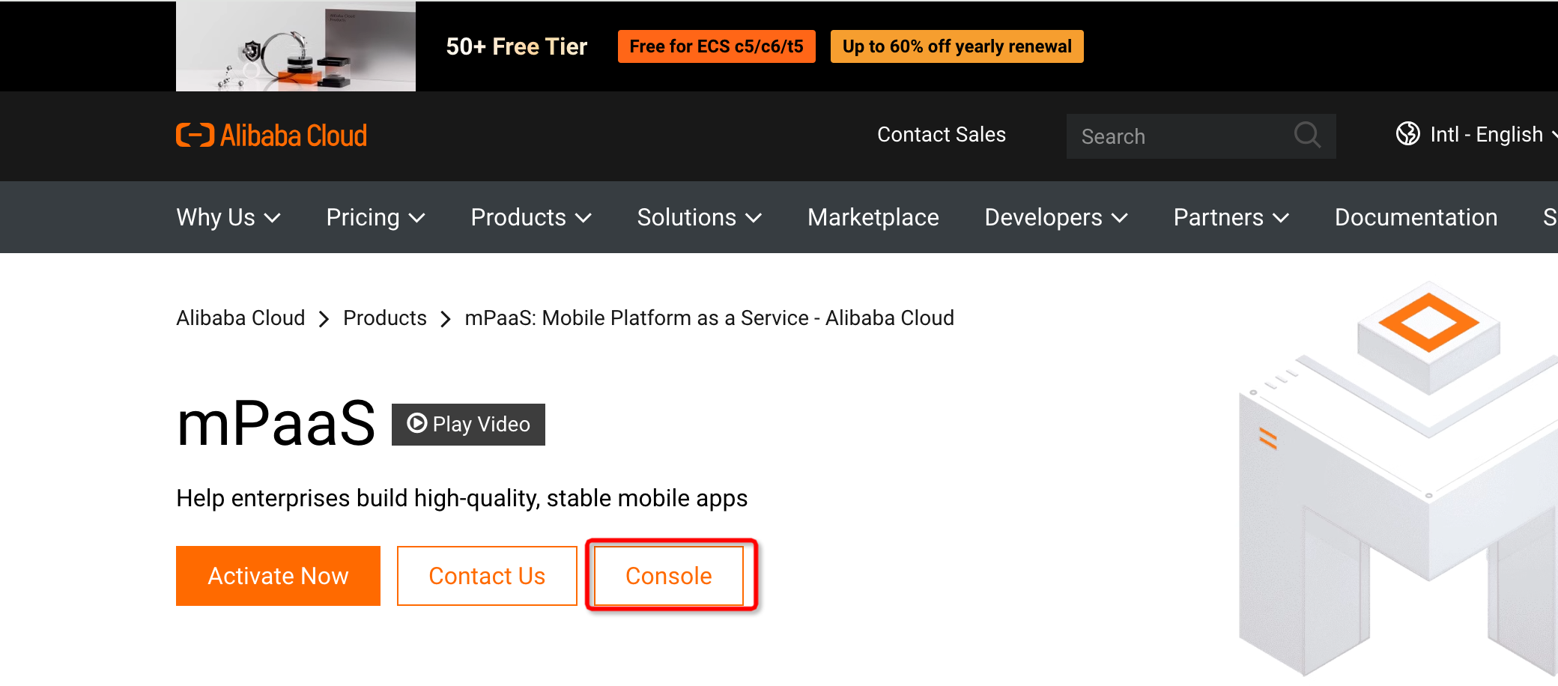Expand the Pricing dropdown
This screenshot has height=686, width=1558.
(375, 218)
